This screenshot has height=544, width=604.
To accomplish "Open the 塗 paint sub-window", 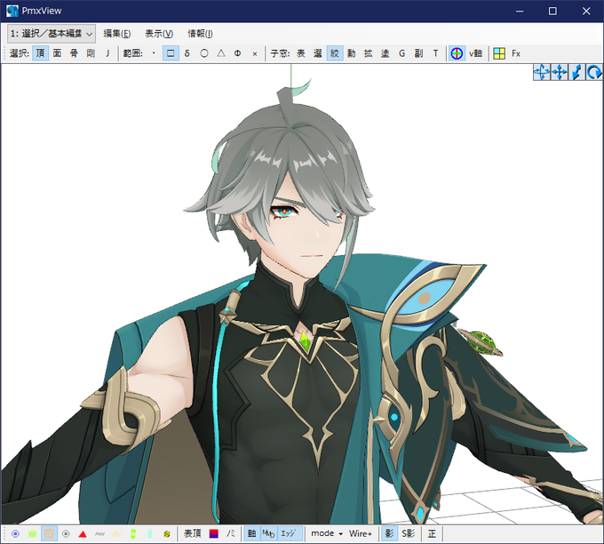I will pyautogui.click(x=385, y=53).
